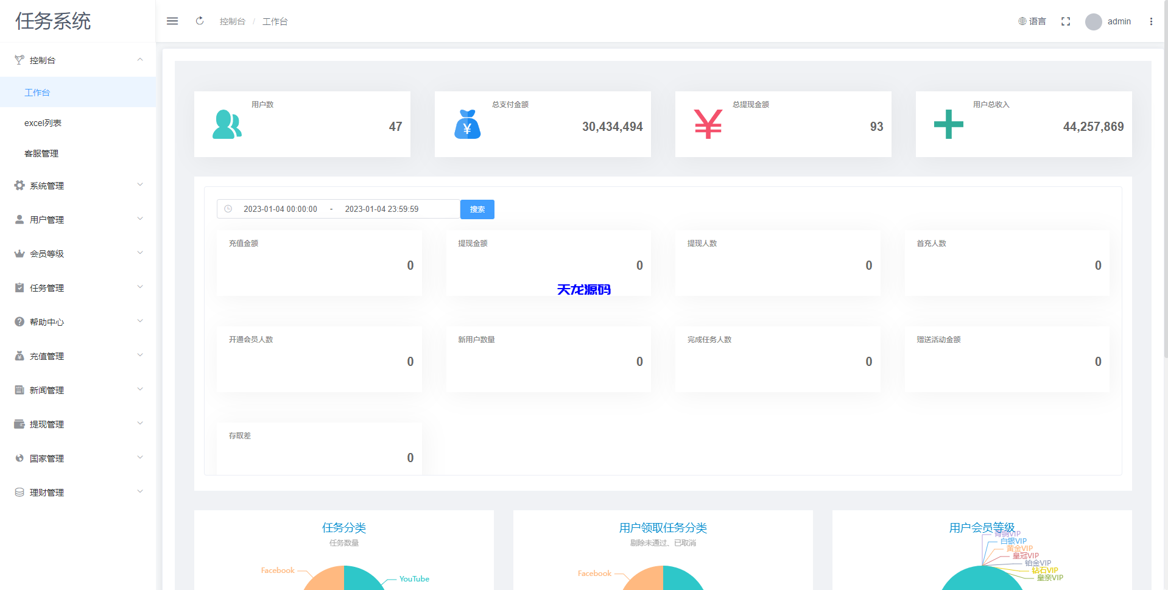
Task: Click the 30,434,494 total payment value
Action: click(x=613, y=127)
